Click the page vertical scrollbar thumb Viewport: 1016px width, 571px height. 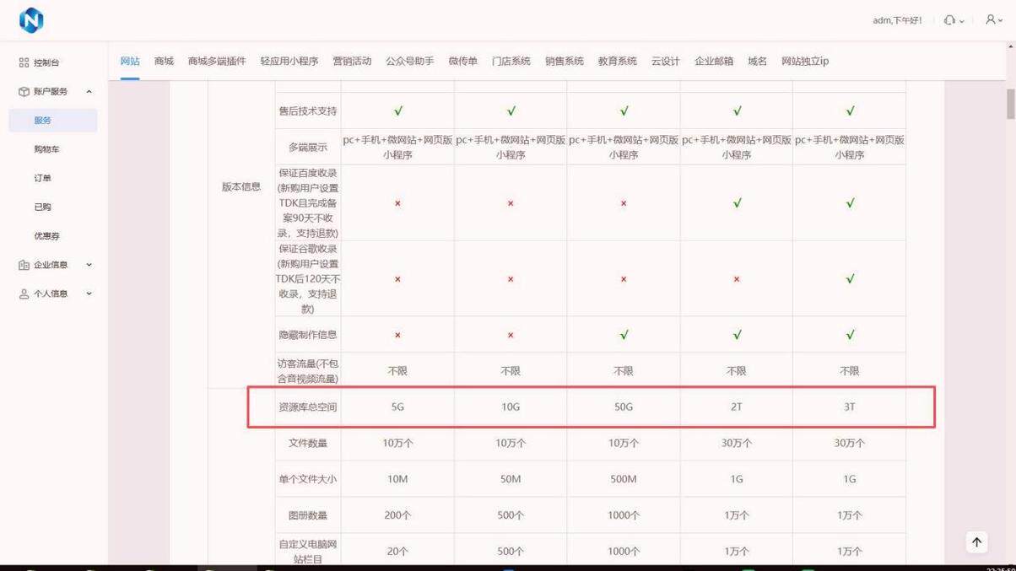1010,104
